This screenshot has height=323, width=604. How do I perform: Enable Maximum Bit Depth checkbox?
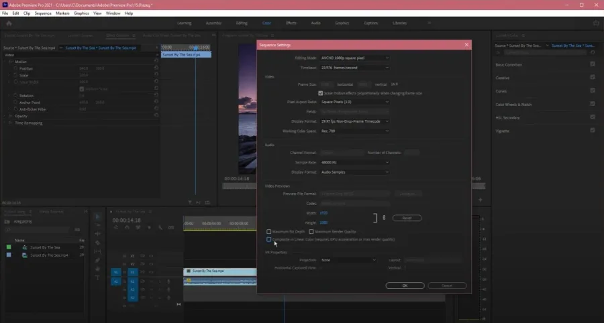point(269,231)
